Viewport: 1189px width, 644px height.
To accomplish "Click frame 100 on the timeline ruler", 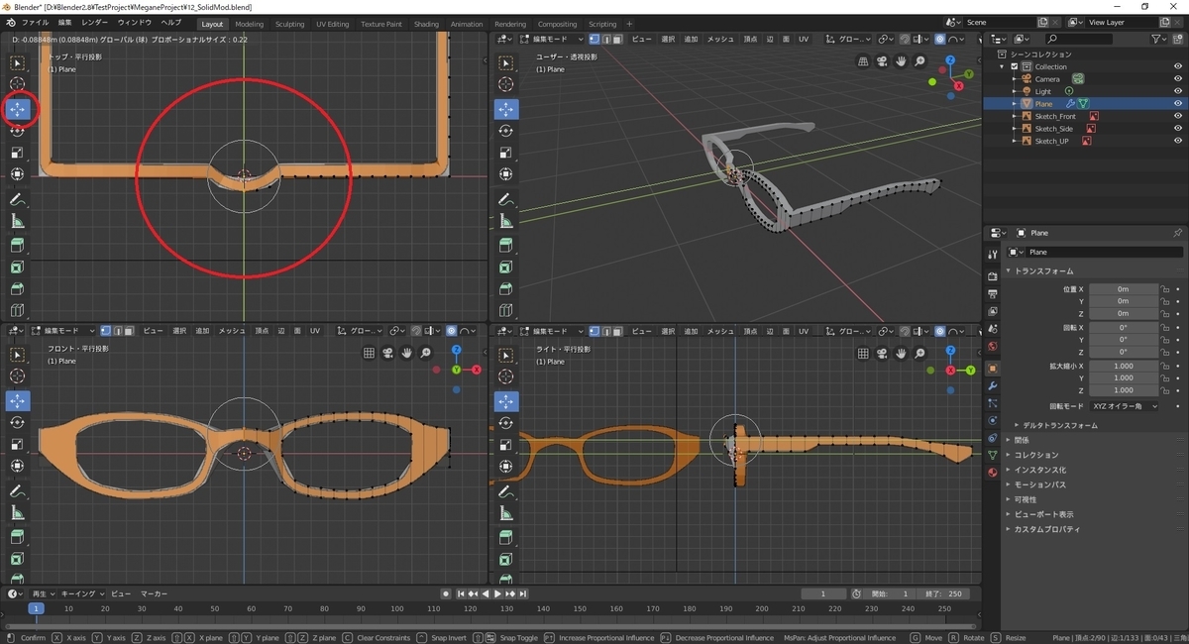I will 397,608.
